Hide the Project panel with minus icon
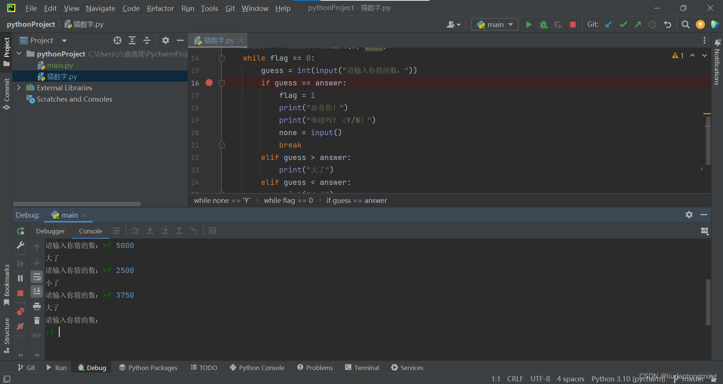Viewport: 723px width, 384px height. click(x=180, y=40)
